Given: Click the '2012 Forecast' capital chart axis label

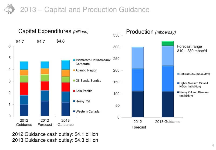Looking at the screenshot, I should [x=45, y=122].
